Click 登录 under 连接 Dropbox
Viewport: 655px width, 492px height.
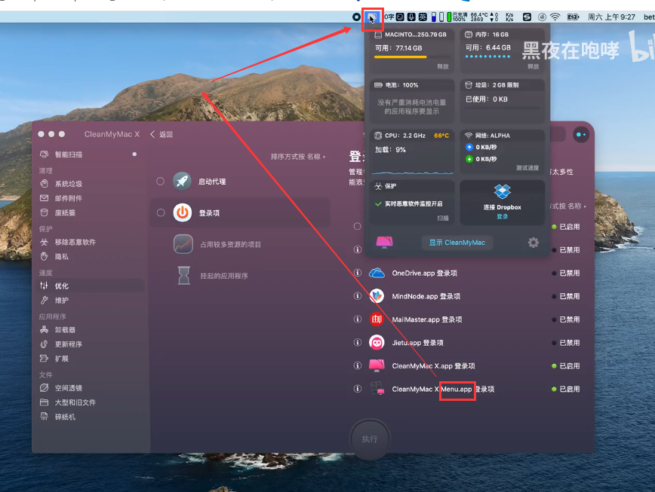point(502,216)
